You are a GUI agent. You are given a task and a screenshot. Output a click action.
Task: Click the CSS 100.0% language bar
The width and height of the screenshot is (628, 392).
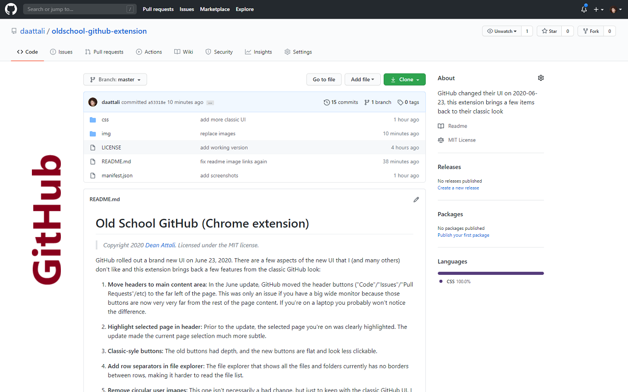pyautogui.click(x=491, y=273)
